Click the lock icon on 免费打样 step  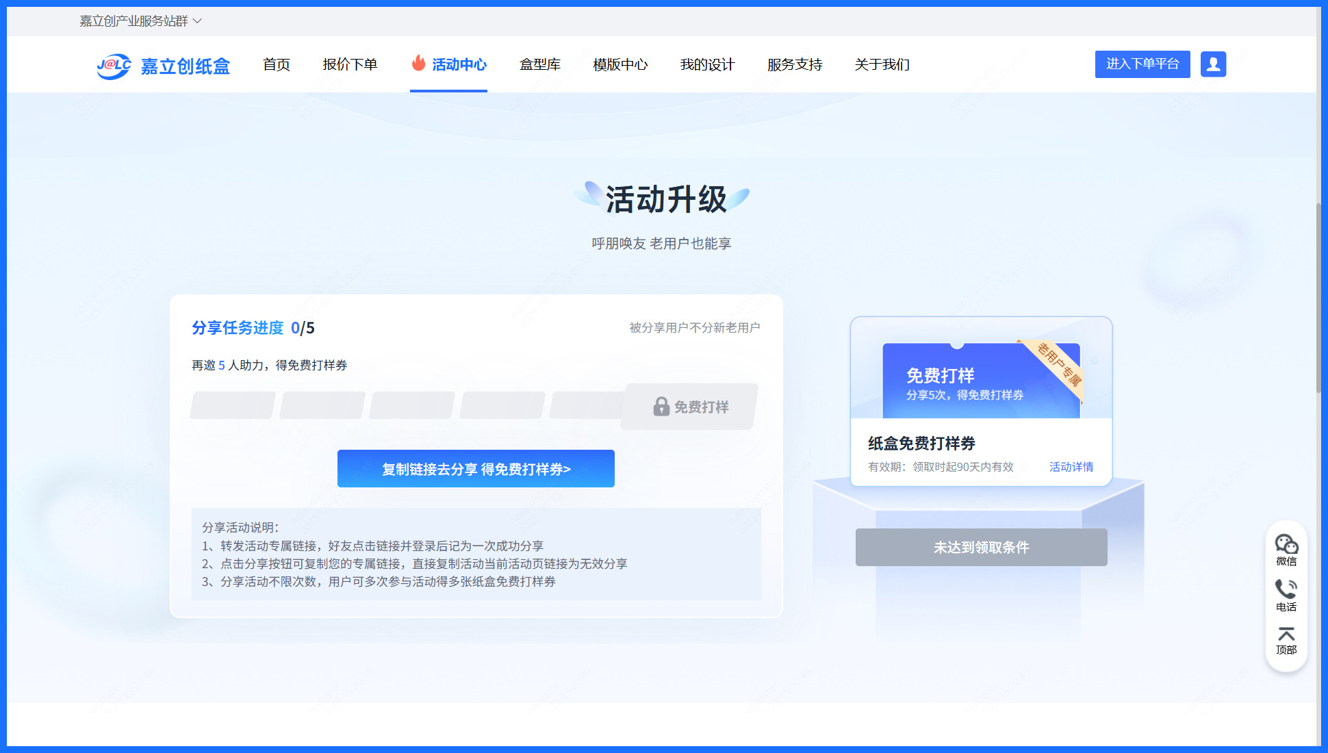661,406
